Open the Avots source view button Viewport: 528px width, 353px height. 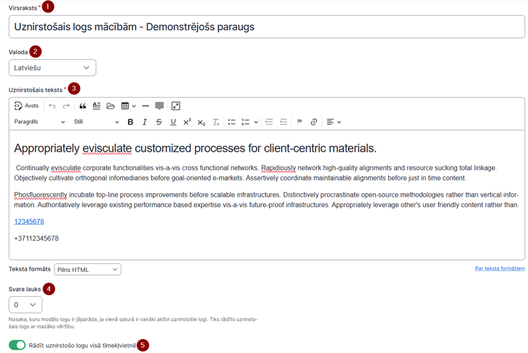click(x=26, y=106)
